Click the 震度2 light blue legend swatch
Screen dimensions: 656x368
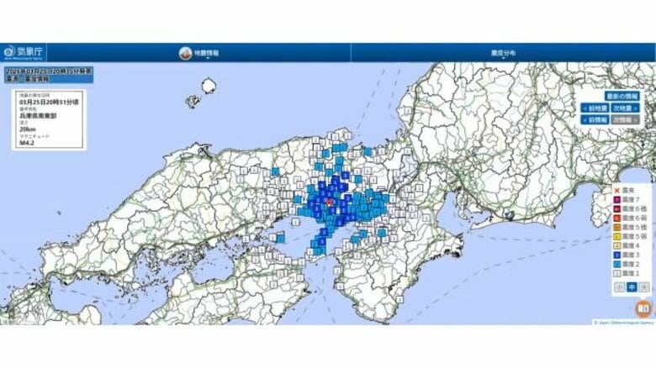(x=616, y=265)
